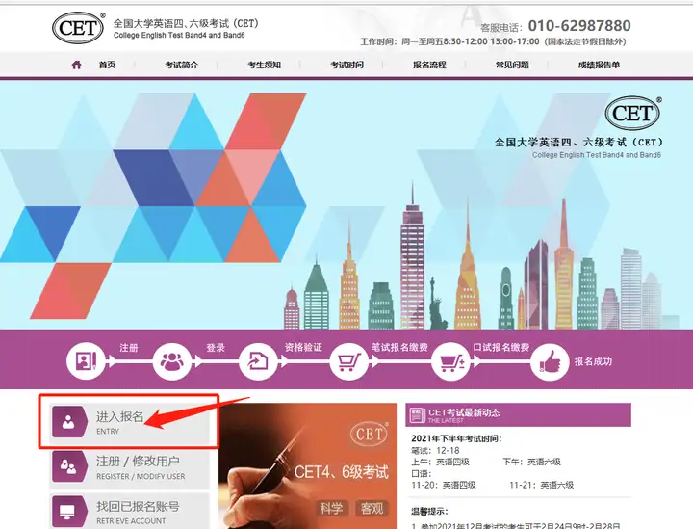The image size is (693, 529).
Task: Open the 考生须知 navigation item
Action: (x=265, y=65)
